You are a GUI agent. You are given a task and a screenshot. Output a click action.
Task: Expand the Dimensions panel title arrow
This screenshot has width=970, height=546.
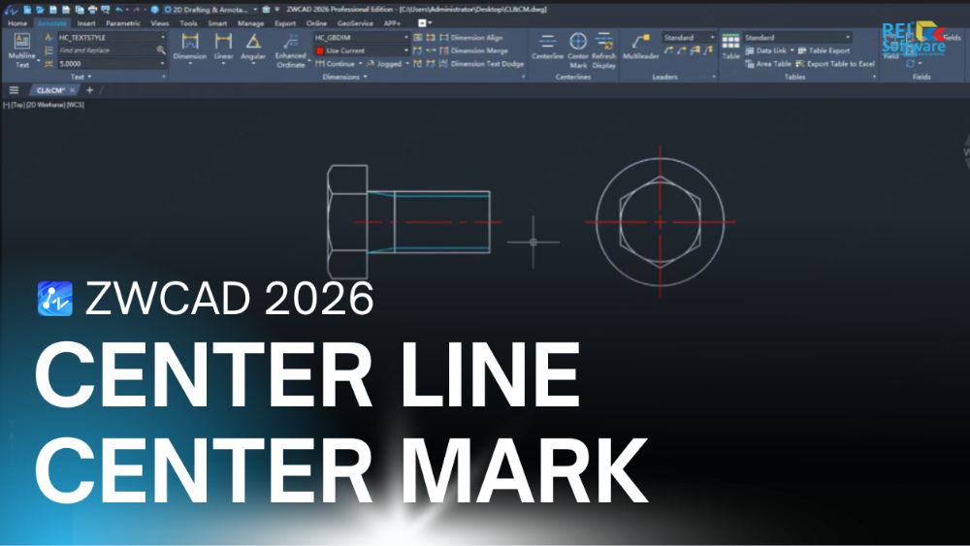365,77
